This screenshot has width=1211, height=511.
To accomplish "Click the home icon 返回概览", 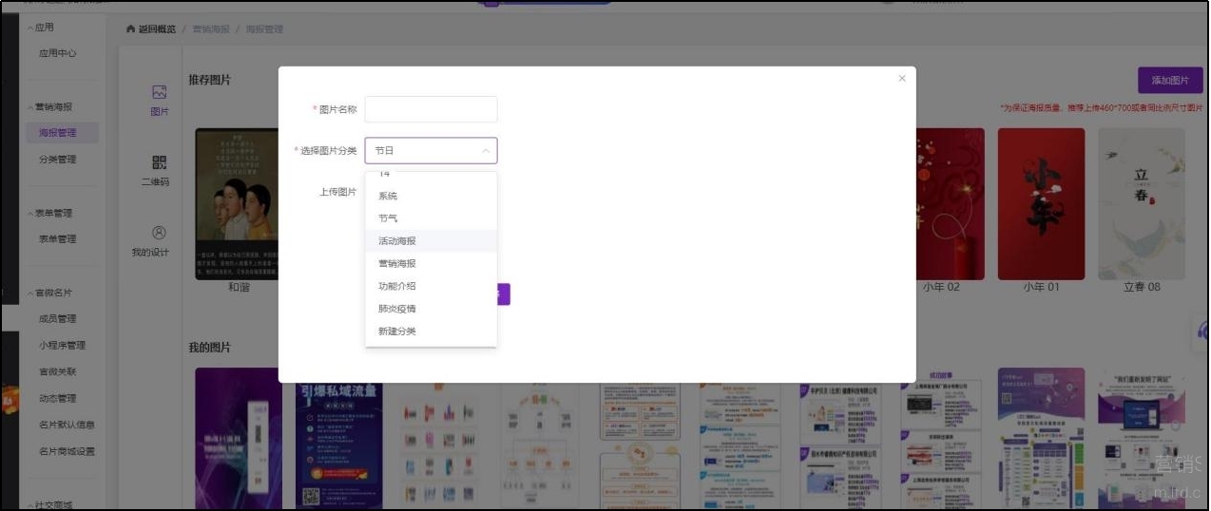I will 130,29.
